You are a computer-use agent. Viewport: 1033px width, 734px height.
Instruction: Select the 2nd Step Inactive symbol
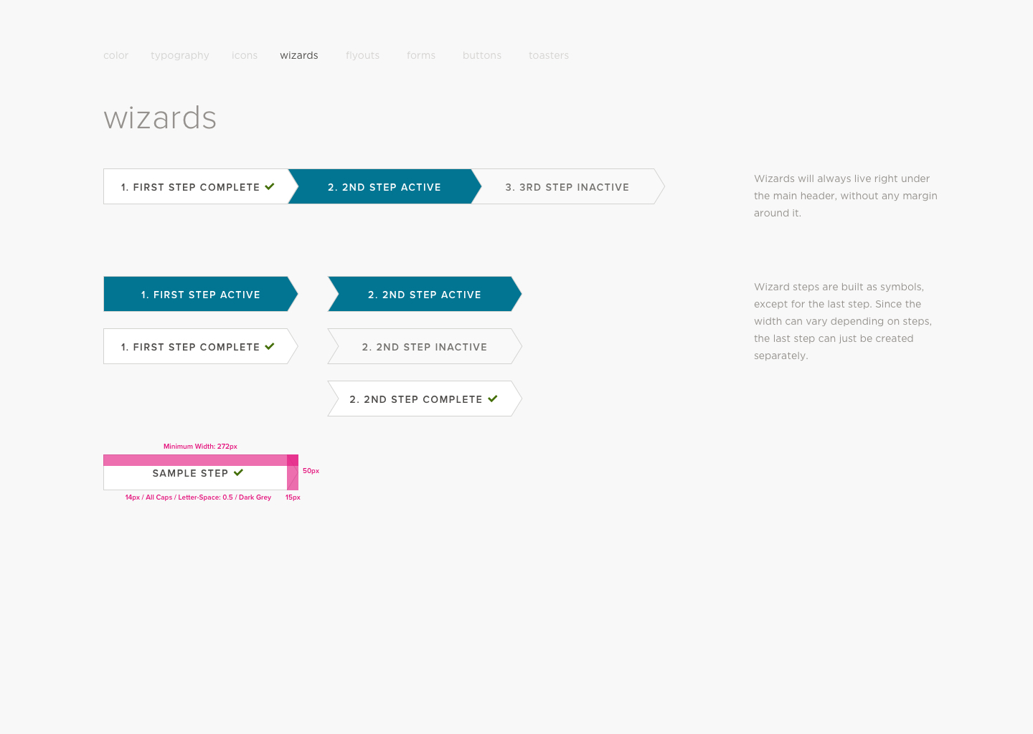[425, 346]
